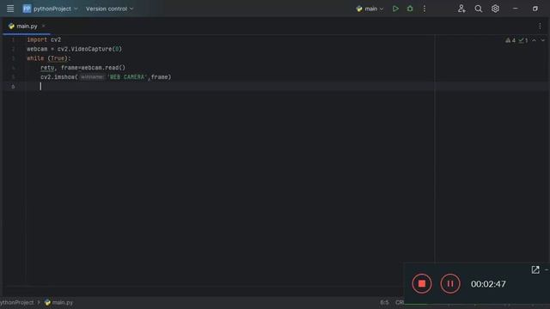Open Search Everywhere magnifier icon

[x=479, y=9]
